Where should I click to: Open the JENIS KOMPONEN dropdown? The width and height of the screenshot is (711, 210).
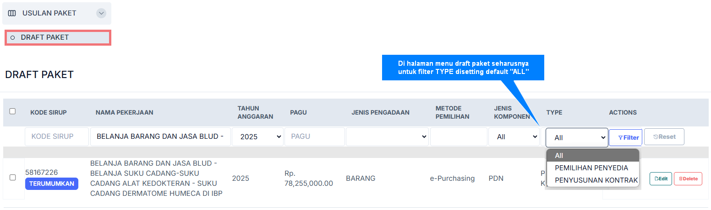tap(514, 136)
